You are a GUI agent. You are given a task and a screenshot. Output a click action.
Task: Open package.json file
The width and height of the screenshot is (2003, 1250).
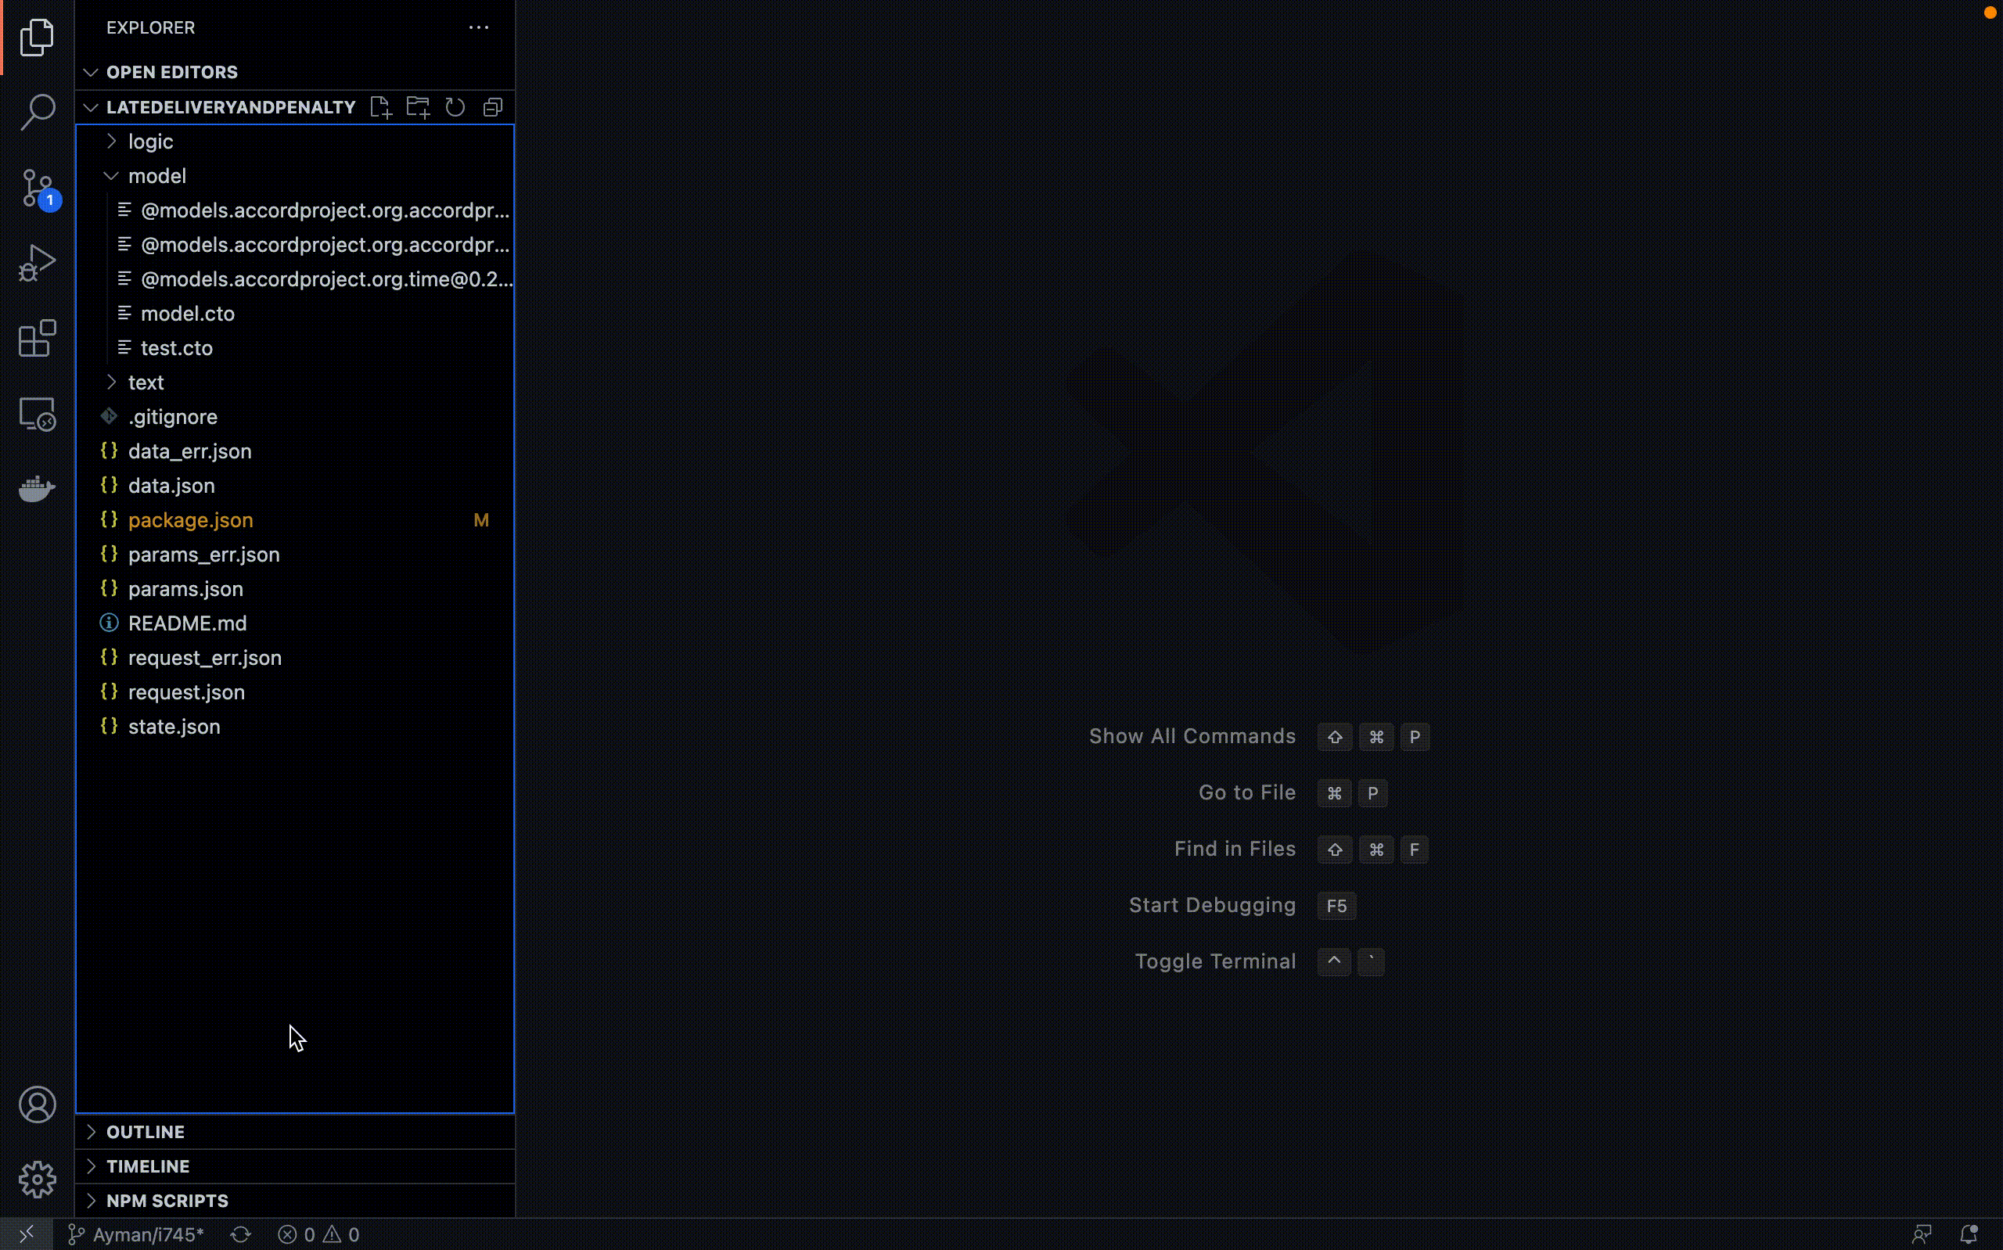pos(190,520)
